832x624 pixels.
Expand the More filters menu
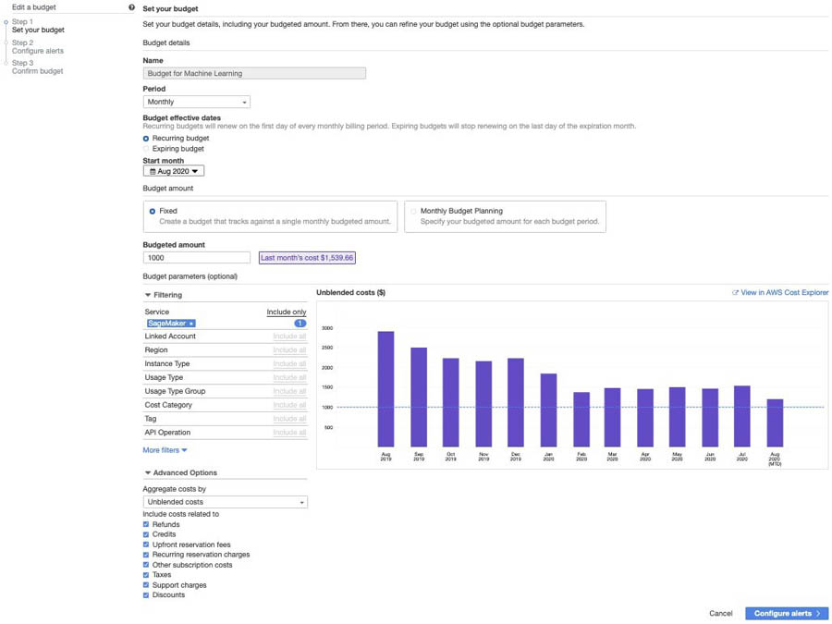point(165,450)
